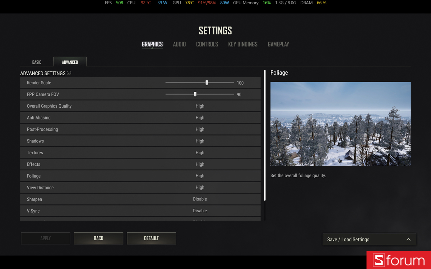Viewport: 431px width, 269px height.
Task: Open the Save / Load Settings dropdown
Action: tap(369, 240)
